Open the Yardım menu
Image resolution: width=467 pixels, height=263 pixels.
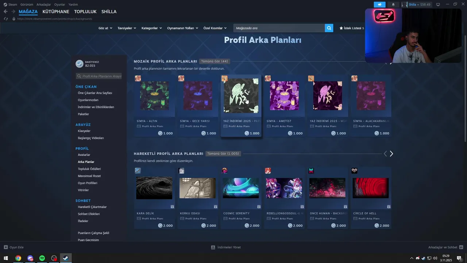pyautogui.click(x=73, y=4)
